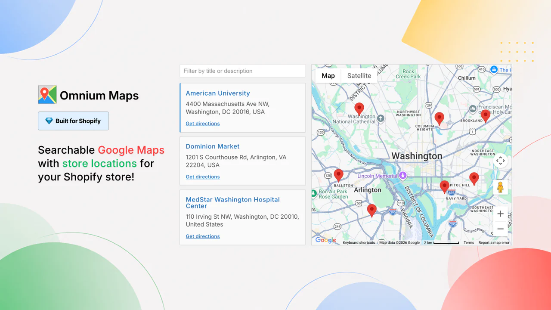Zoom out with the minus button
Screen dimensions: 551x310
click(500, 229)
